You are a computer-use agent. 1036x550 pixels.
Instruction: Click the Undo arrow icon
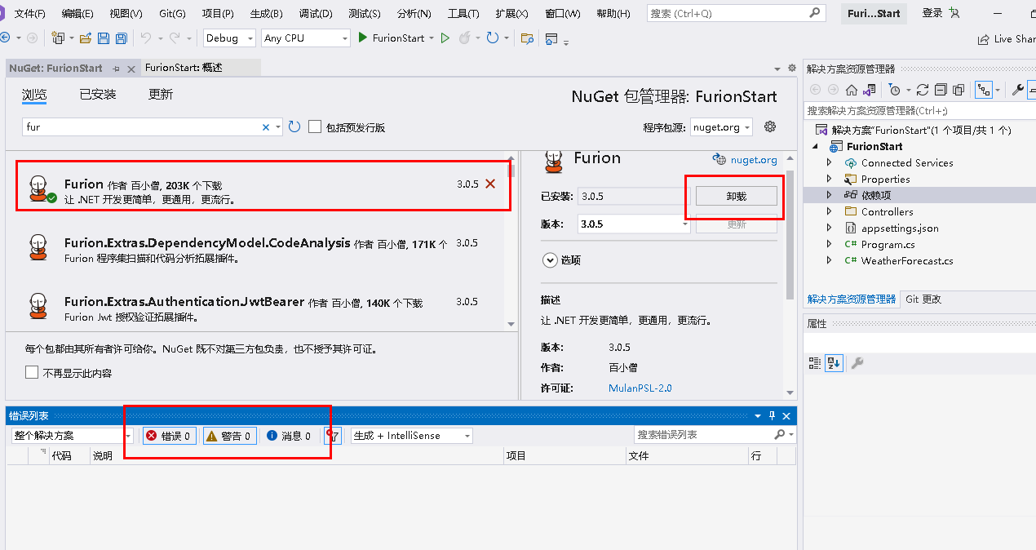click(145, 38)
